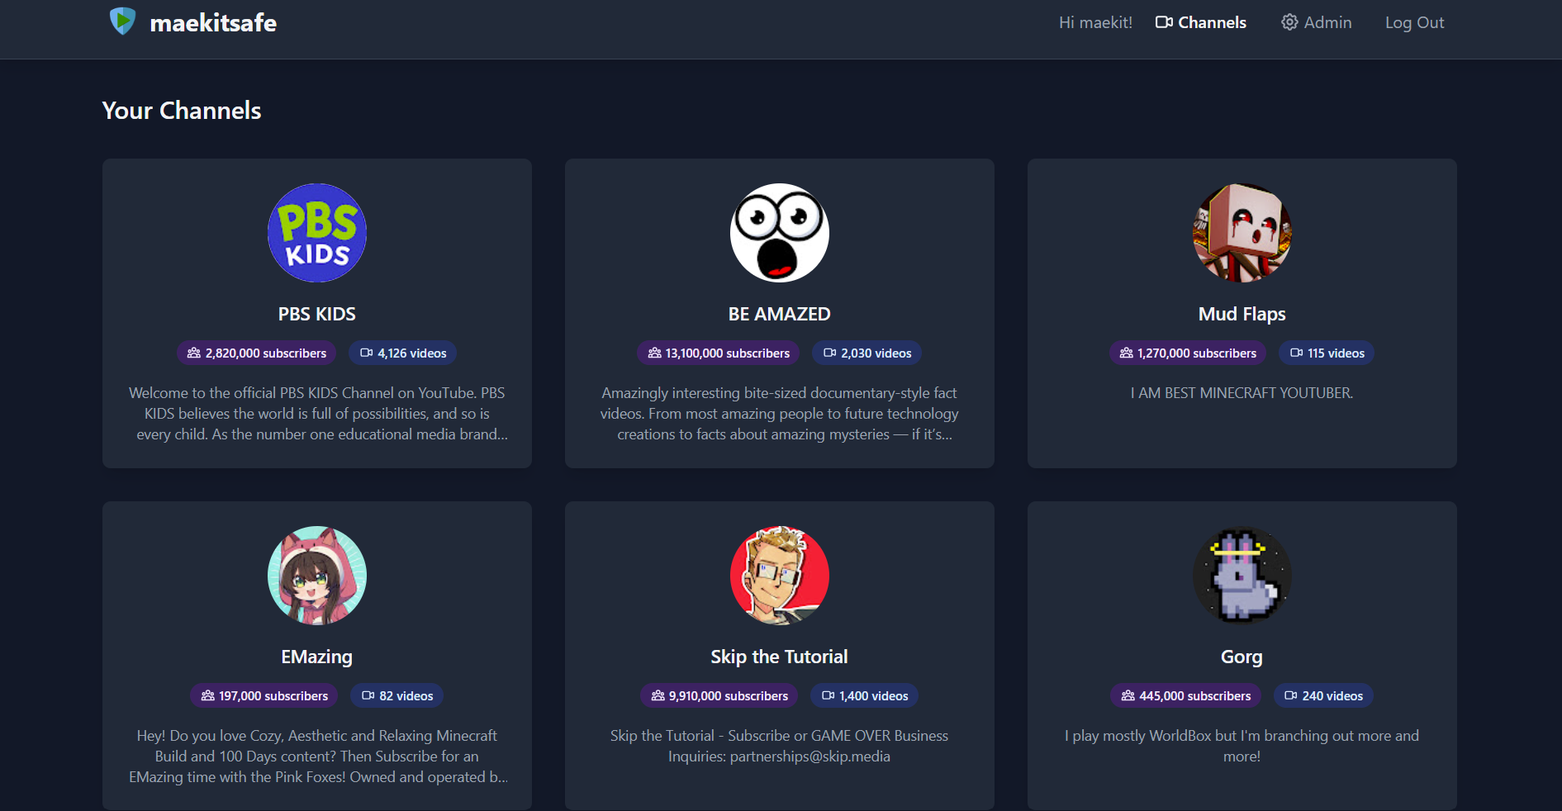Click the 197,000 subscribers badge
This screenshot has height=811, width=1562.
pos(264,695)
